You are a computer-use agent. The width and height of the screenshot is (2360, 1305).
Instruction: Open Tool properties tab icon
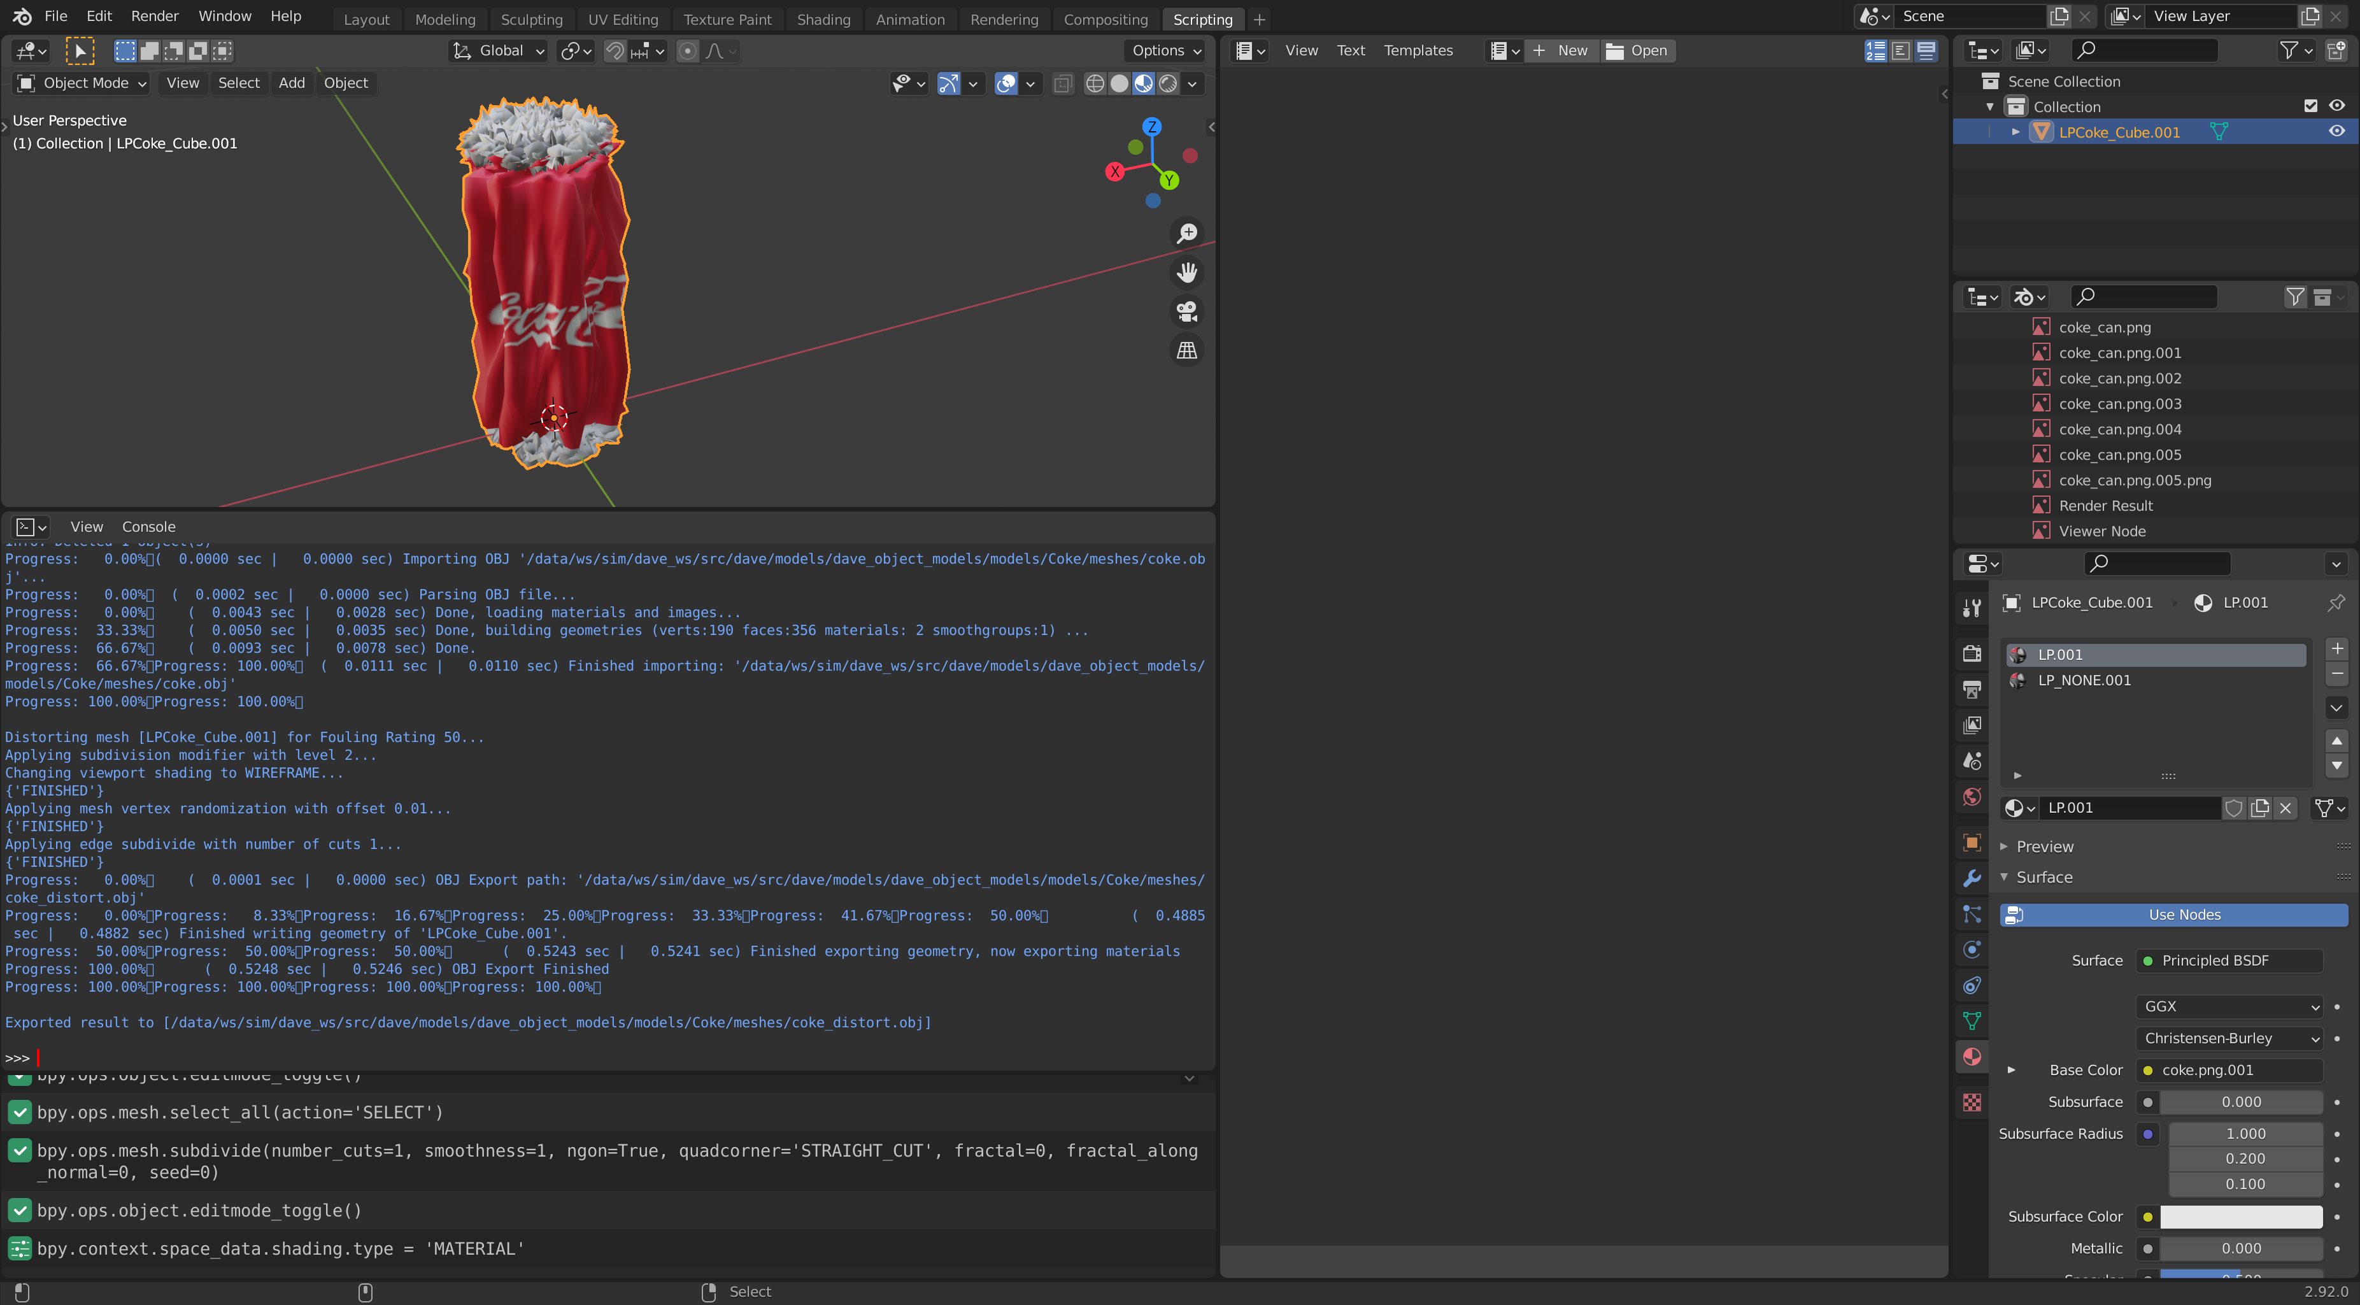(1972, 607)
